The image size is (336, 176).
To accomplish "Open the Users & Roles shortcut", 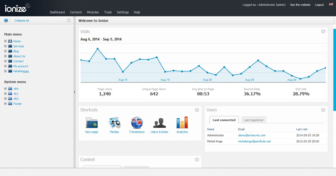I will pyautogui.click(x=159, y=123).
